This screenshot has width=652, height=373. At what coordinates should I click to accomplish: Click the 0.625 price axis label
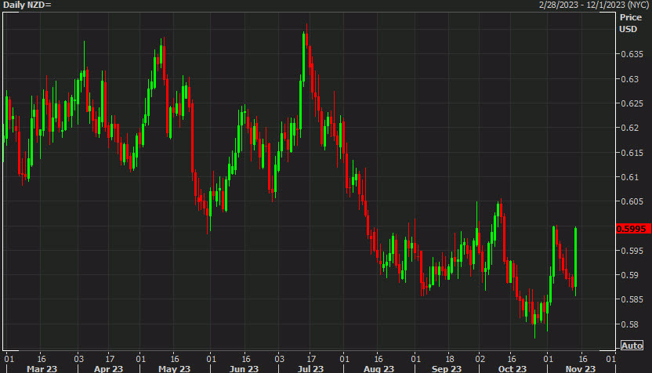tap(632, 103)
